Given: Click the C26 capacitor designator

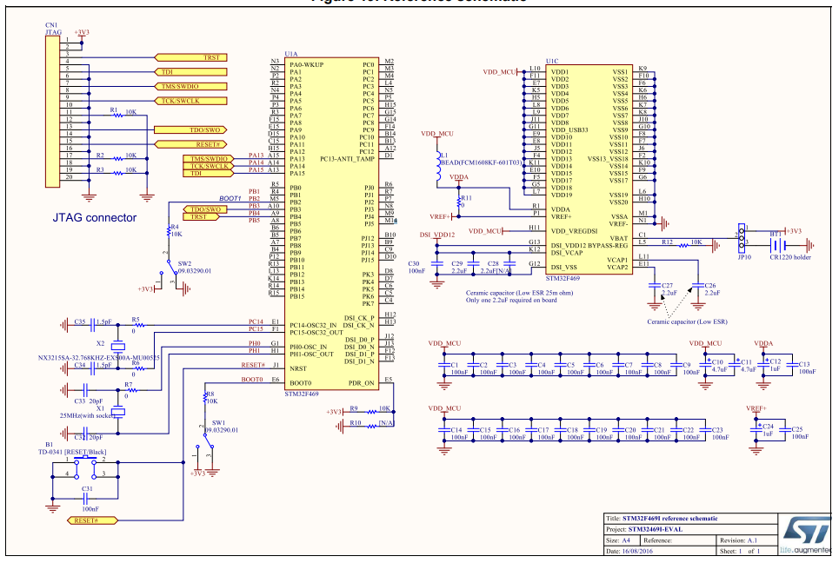Looking at the screenshot, I should coord(710,286).
